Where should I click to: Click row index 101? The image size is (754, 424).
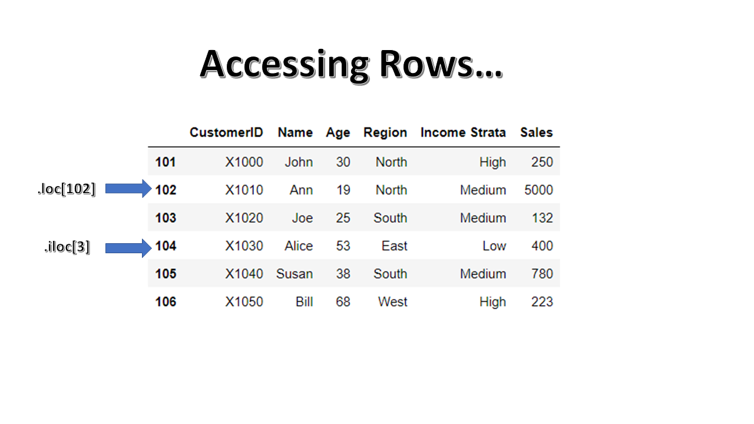coord(166,162)
